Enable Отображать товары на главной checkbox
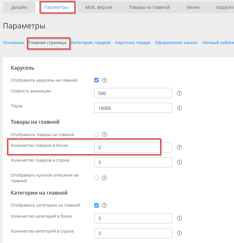 [97, 134]
